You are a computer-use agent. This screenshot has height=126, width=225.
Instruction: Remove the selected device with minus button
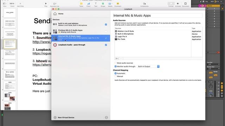point(106,118)
